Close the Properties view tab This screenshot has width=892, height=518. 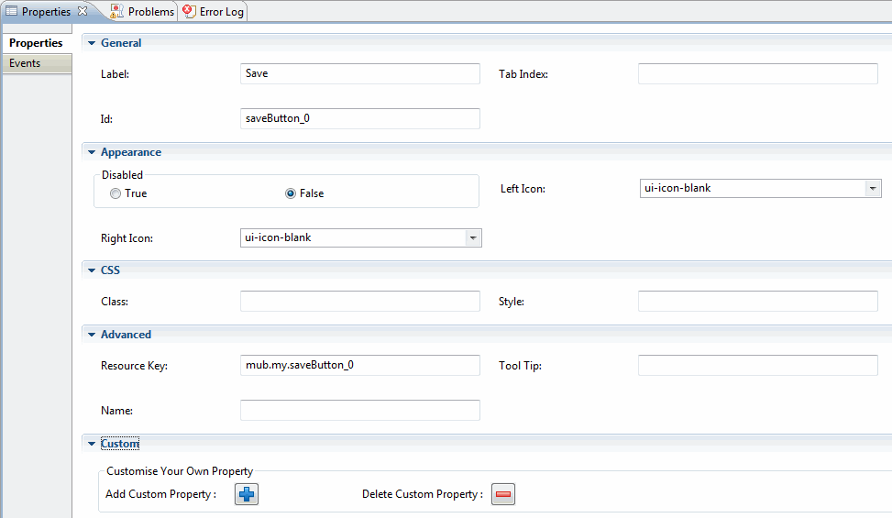click(83, 11)
